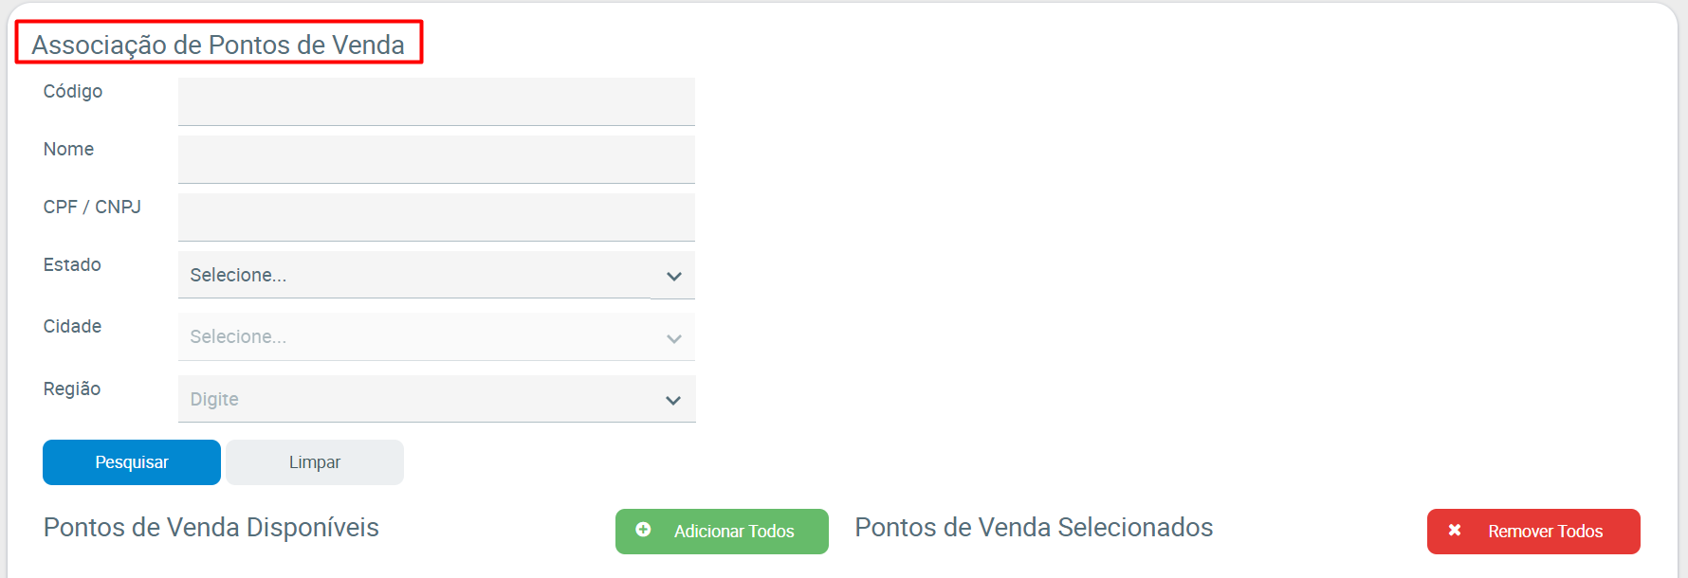Click the plus icon on Adicionar Todos
Screen dimensions: 1688x578
[643, 530]
